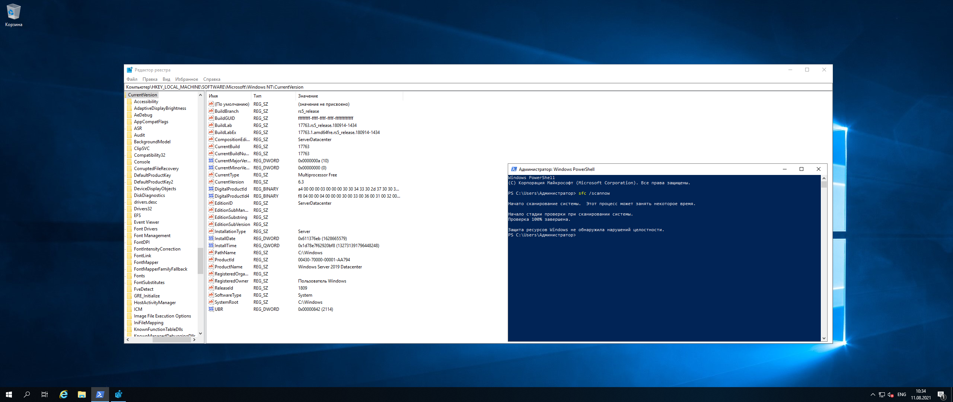Open File Explorer from taskbar
Viewport: 953px width, 402px height.
(x=82, y=395)
